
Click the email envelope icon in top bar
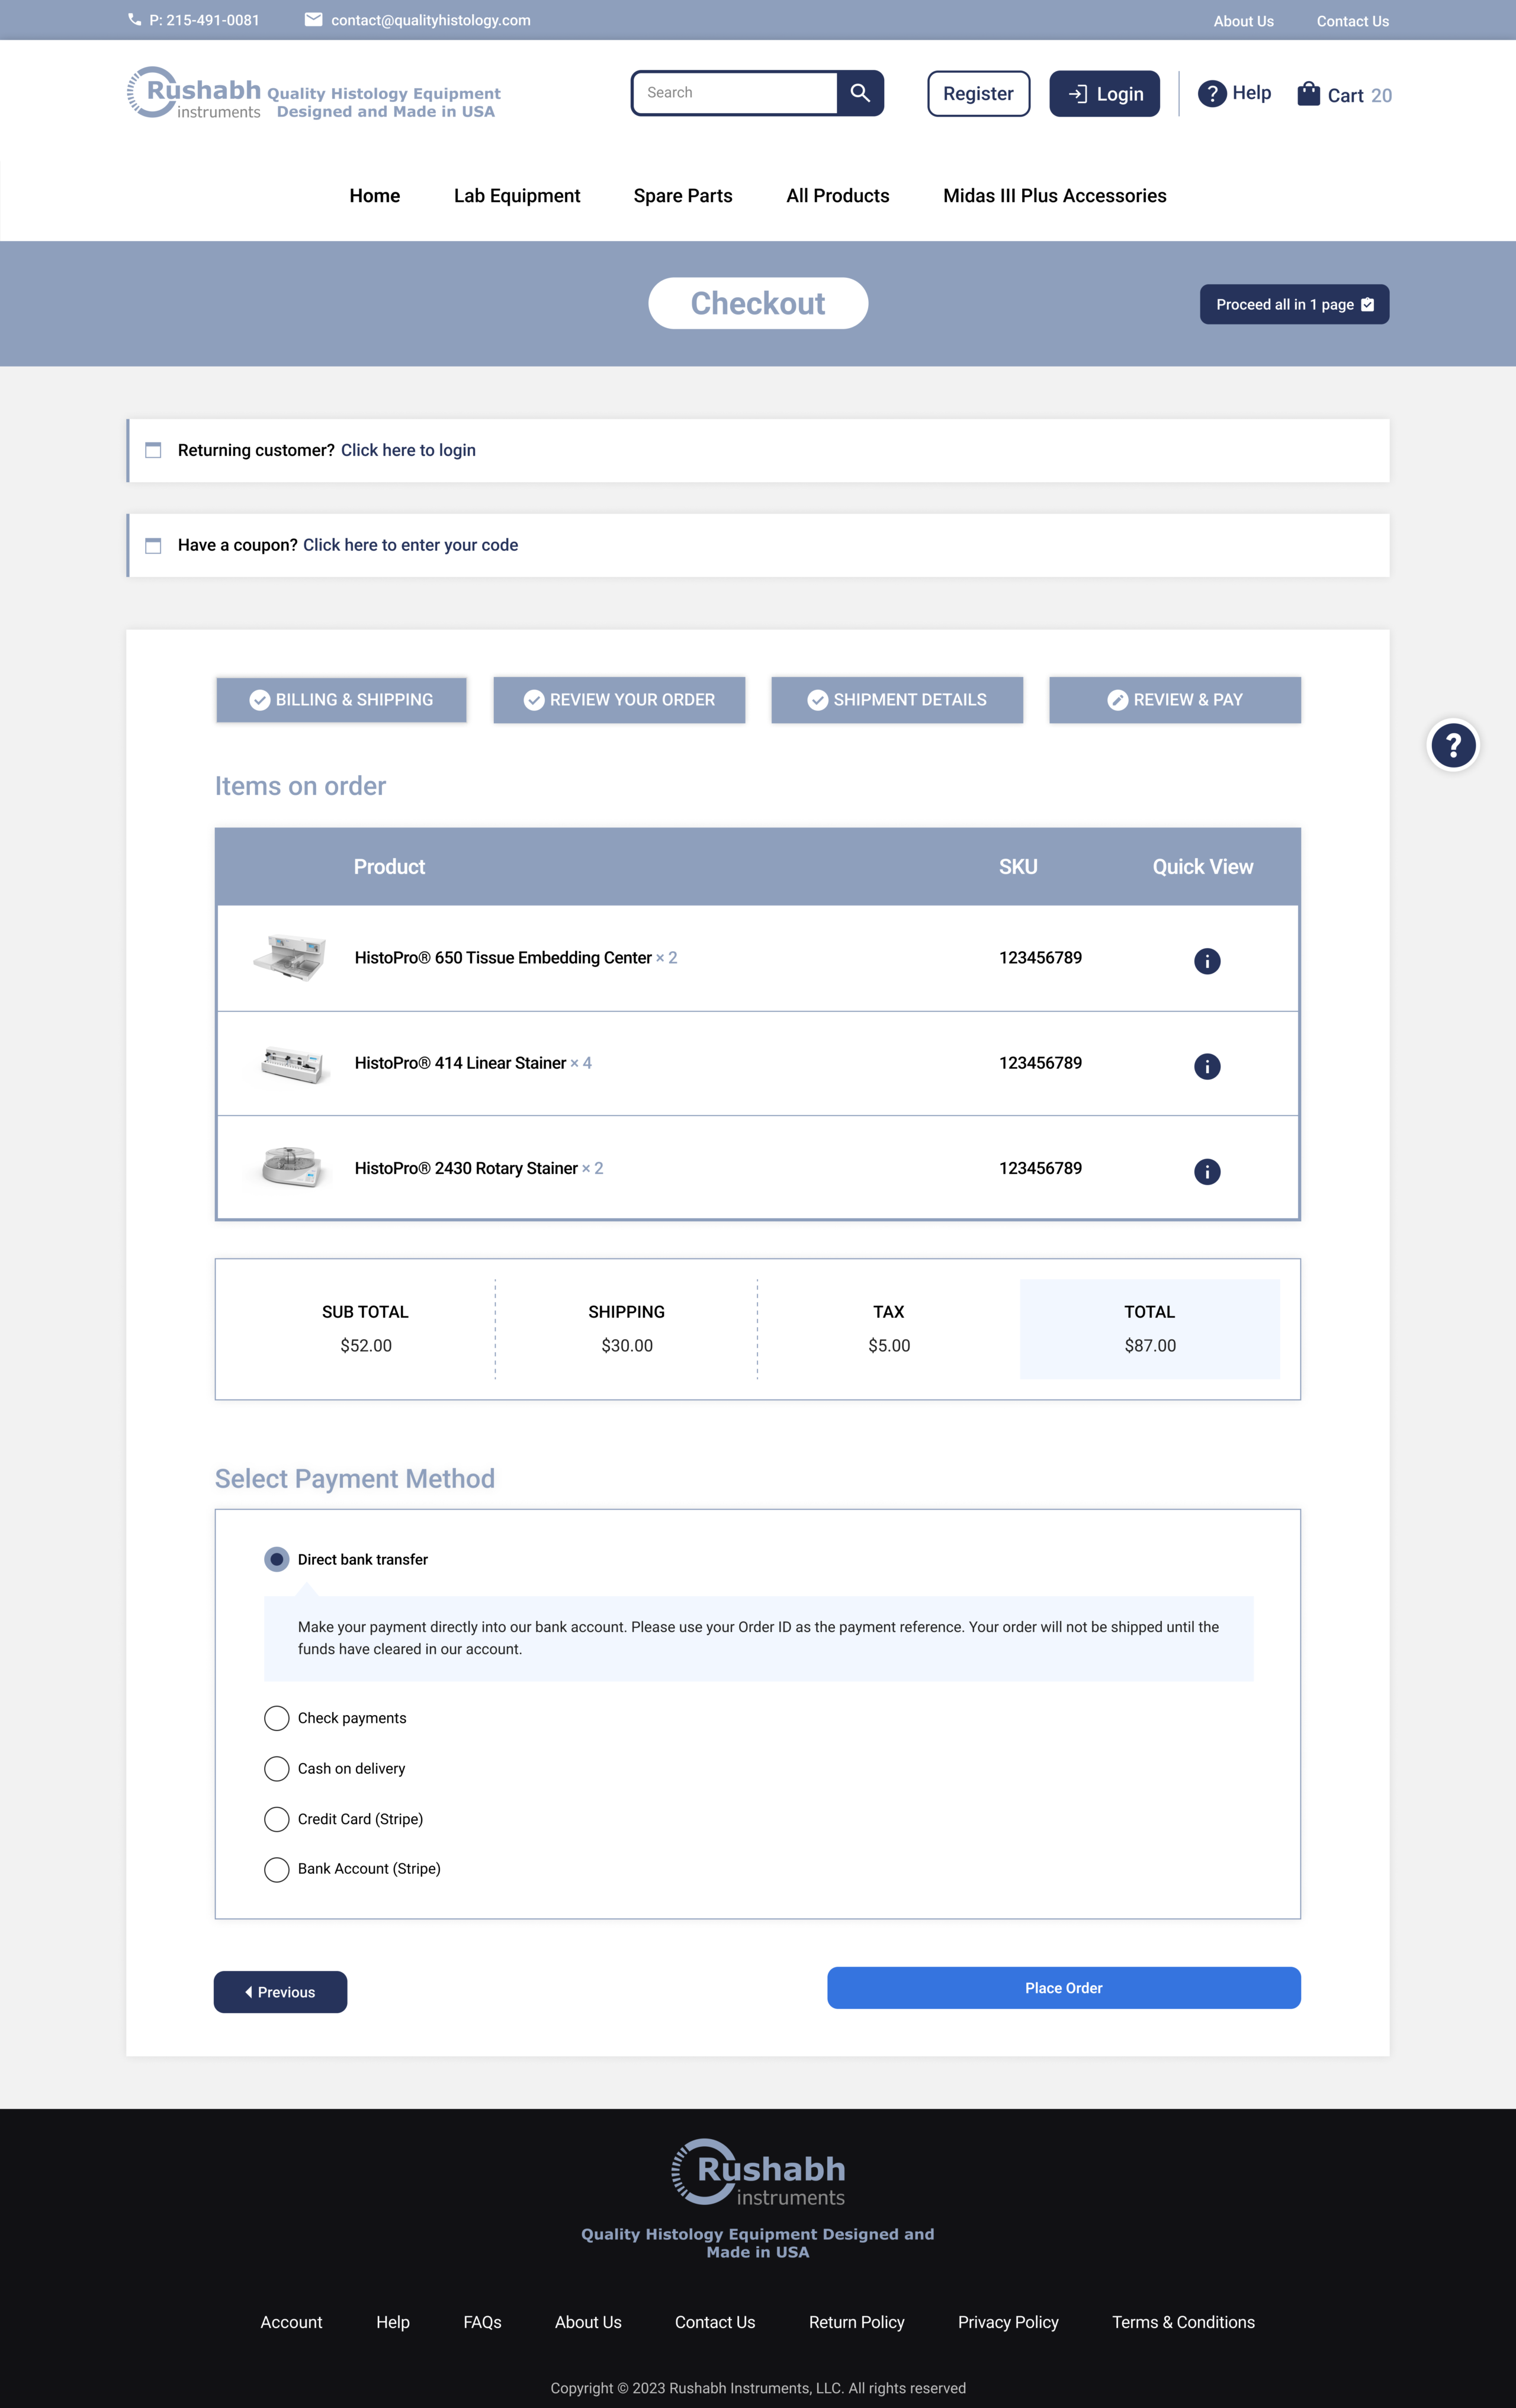coord(313,20)
